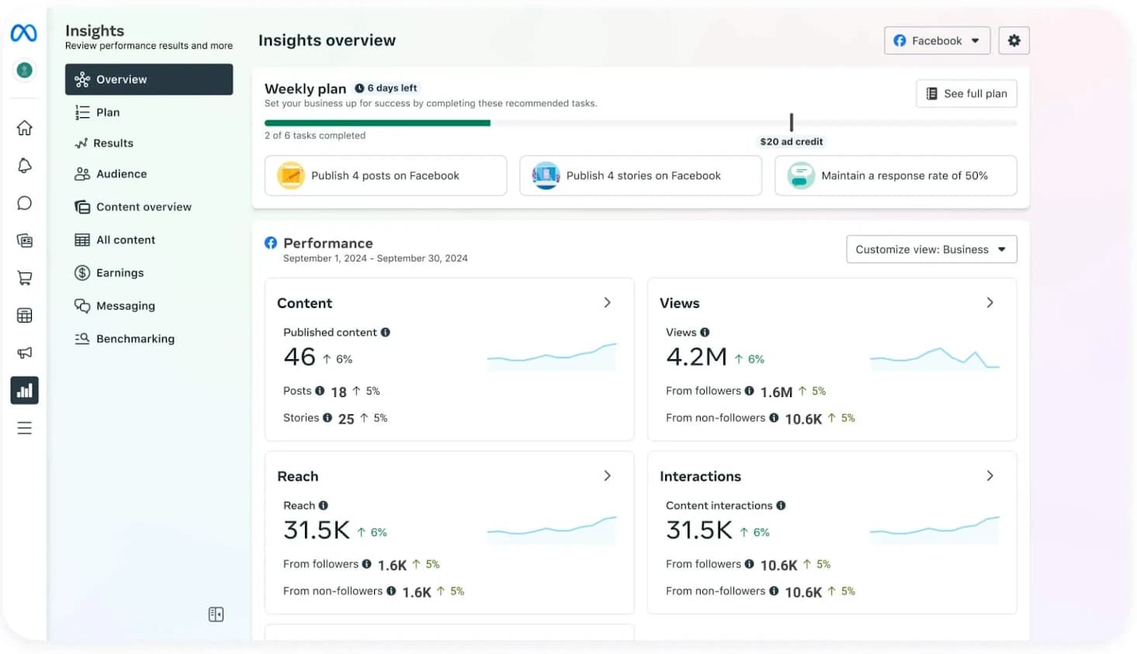The image size is (1137, 654).
Task: Open the profile avatar below the Meta logo
Action: (24, 70)
